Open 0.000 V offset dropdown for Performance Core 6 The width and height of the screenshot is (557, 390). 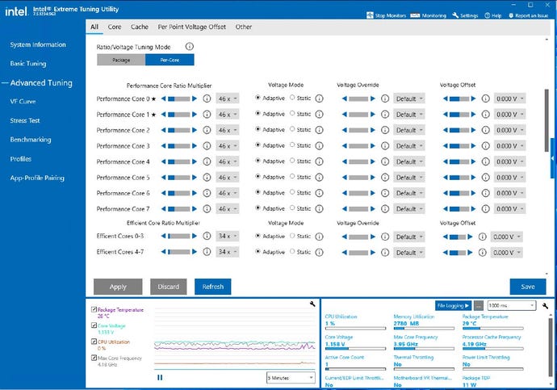click(x=509, y=193)
